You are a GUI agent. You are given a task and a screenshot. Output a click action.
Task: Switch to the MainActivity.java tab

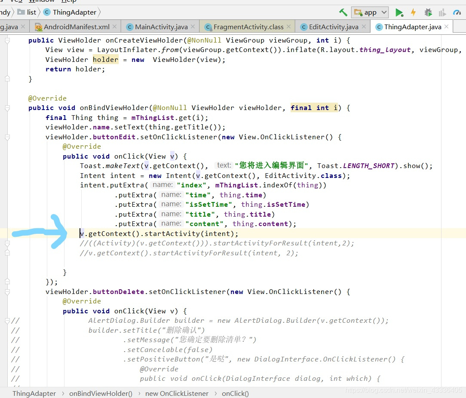[161, 27]
